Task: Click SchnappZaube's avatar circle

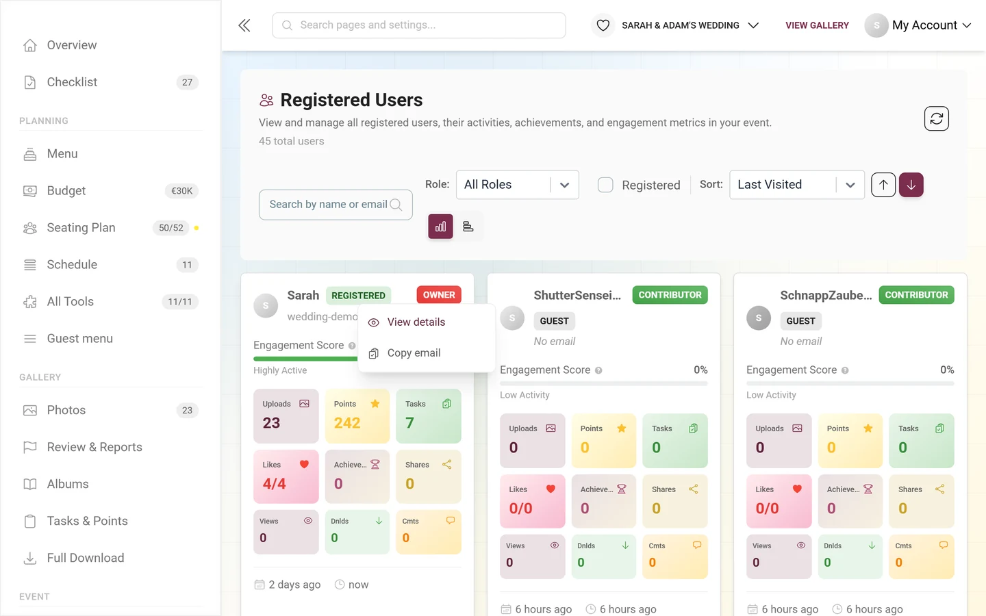Action: (759, 318)
